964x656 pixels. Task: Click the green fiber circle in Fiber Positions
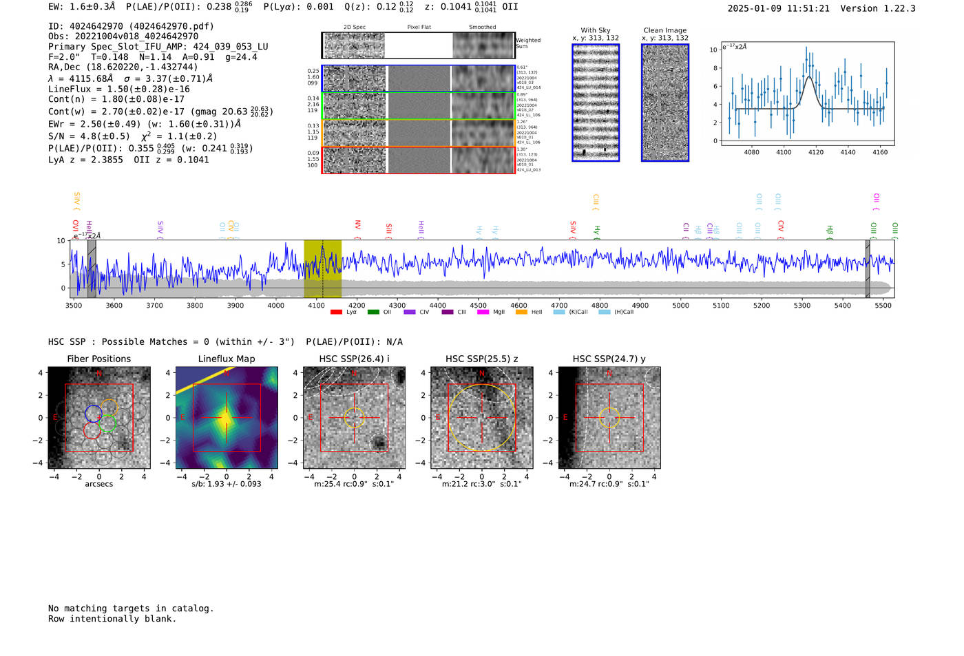click(x=107, y=424)
